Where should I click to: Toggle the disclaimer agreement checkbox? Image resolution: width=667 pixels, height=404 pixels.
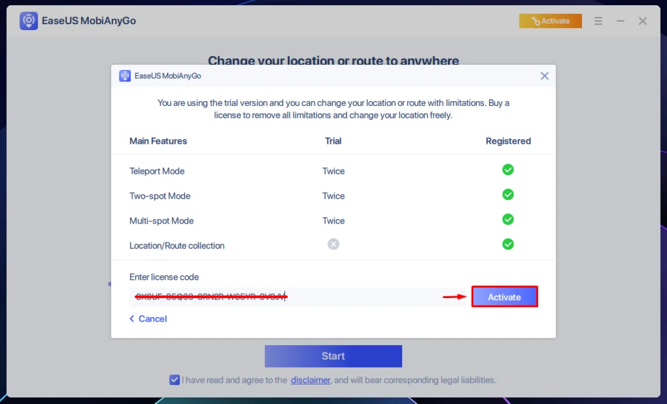[175, 380]
